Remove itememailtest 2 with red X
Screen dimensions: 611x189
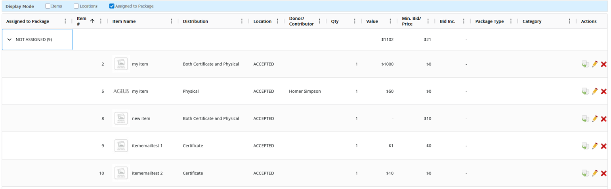tap(603, 173)
